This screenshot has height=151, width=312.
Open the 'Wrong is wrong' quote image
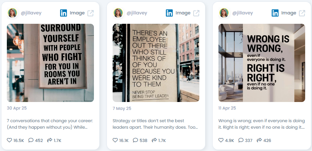pyautogui.click(x=262, y=63)
